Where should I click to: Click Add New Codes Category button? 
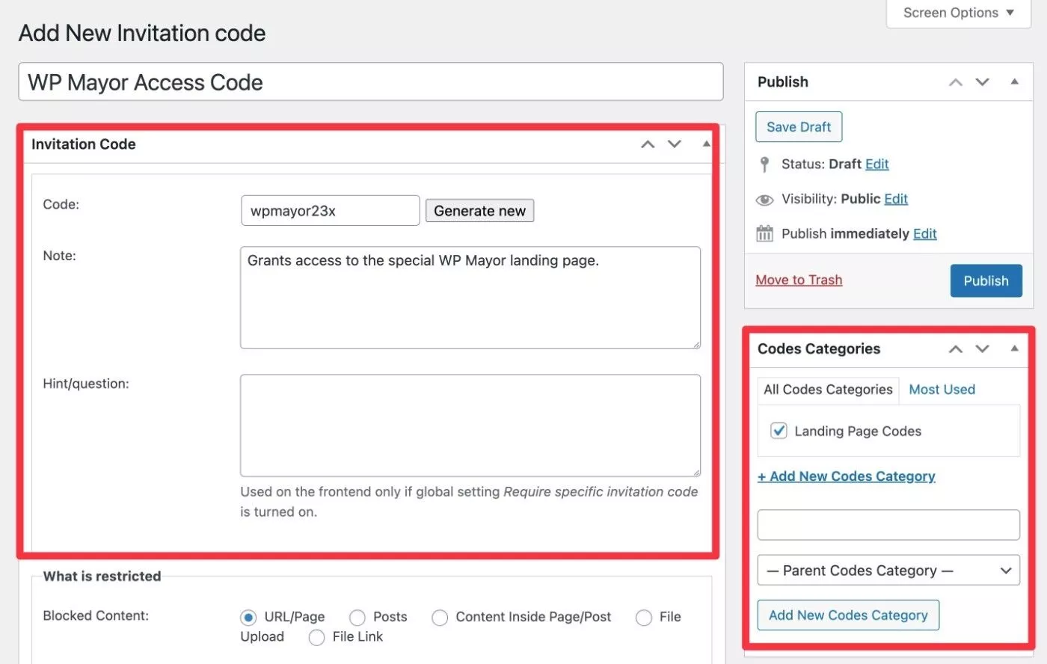pyautogui.click(x=848, y=615)
